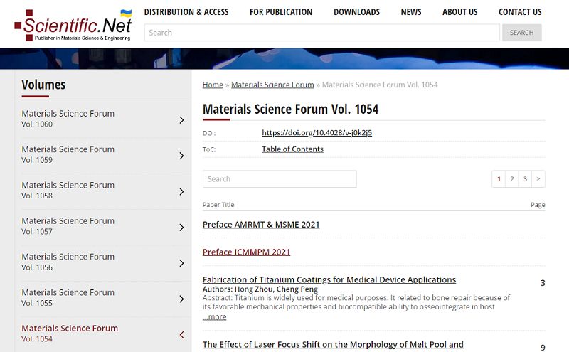This screenshot has height=352, width=569.
Task: Focus the paper title search field
Action: [280, 179]
